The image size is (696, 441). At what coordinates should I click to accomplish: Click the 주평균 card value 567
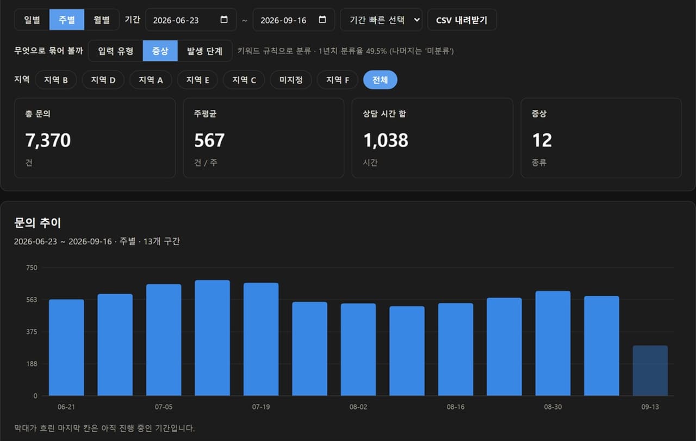coord(209,140)
